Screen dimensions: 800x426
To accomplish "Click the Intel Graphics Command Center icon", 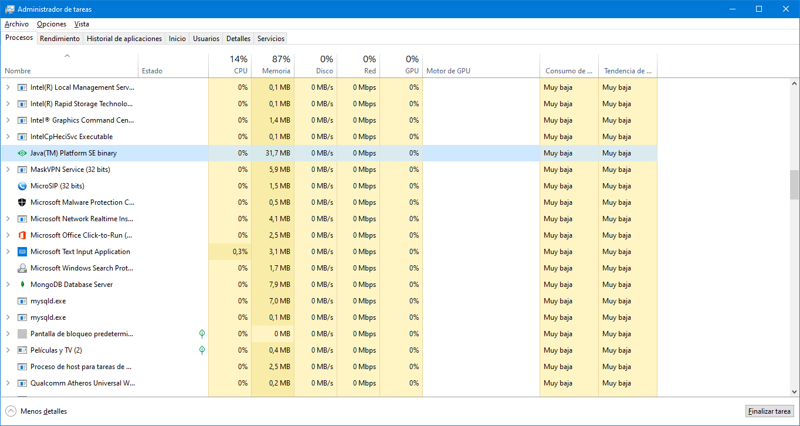I will click(22, 120).
